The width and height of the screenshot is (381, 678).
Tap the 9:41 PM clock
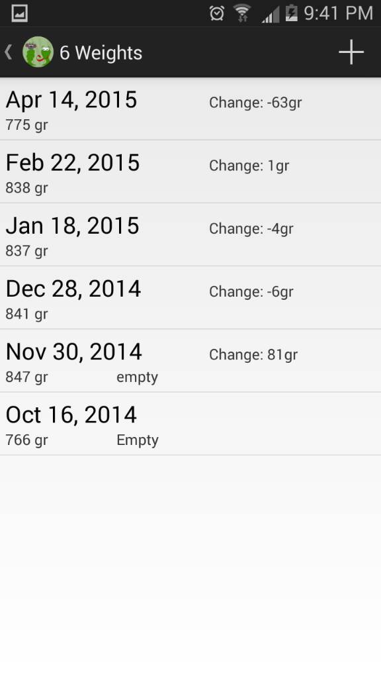tap(338, 13)
